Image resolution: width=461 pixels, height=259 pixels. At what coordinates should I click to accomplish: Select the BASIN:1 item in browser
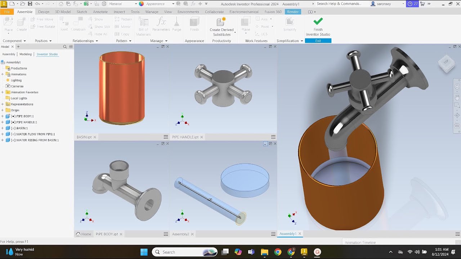(x=19, y=128)
